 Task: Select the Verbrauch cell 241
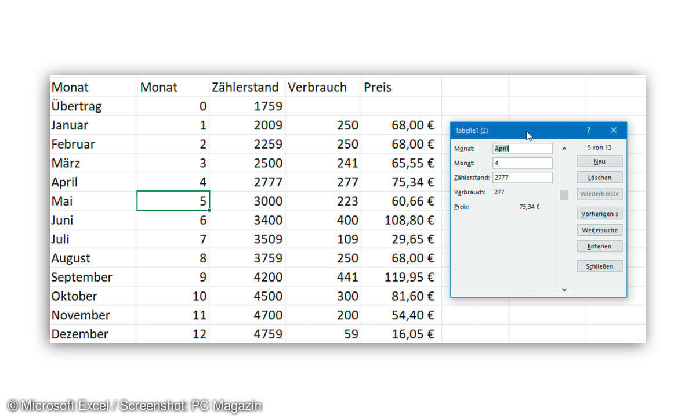(323, 163)
